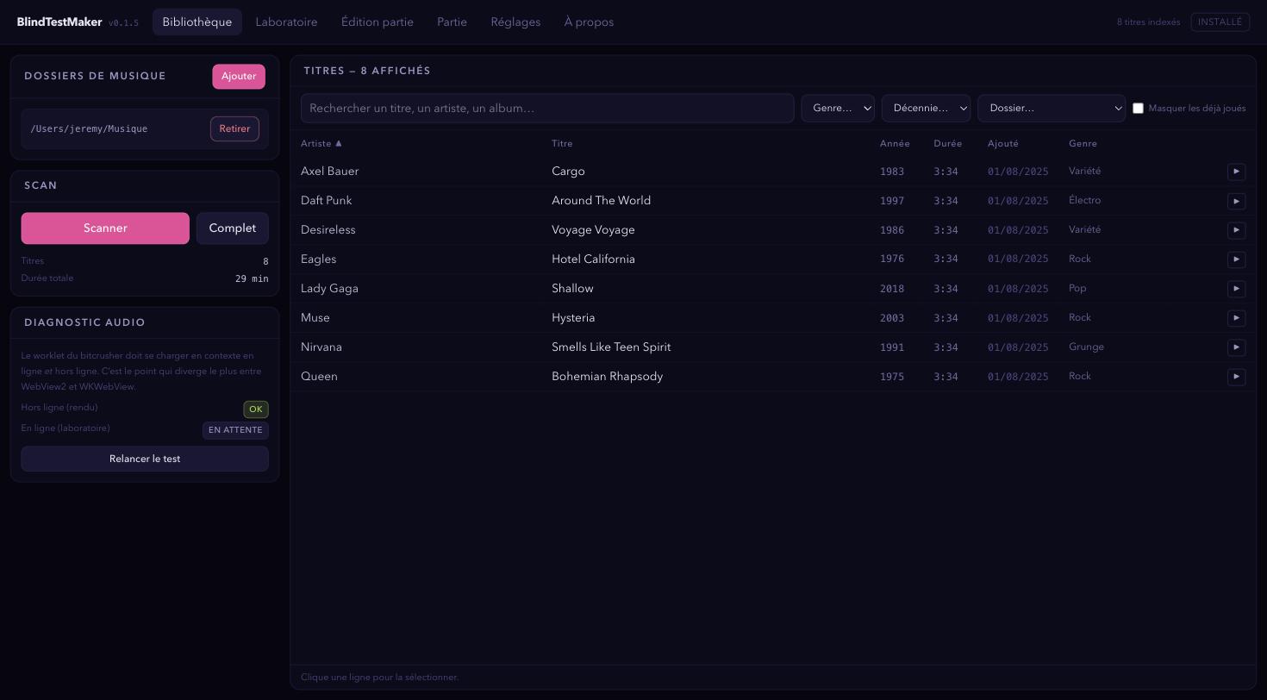Run a full scan via Complet

(x=233, y=228)
